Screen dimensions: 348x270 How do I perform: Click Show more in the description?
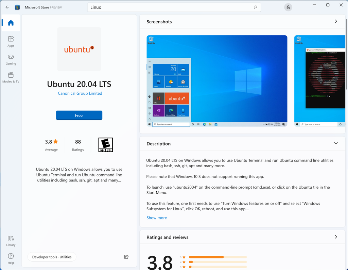click(x=157, y=217)
